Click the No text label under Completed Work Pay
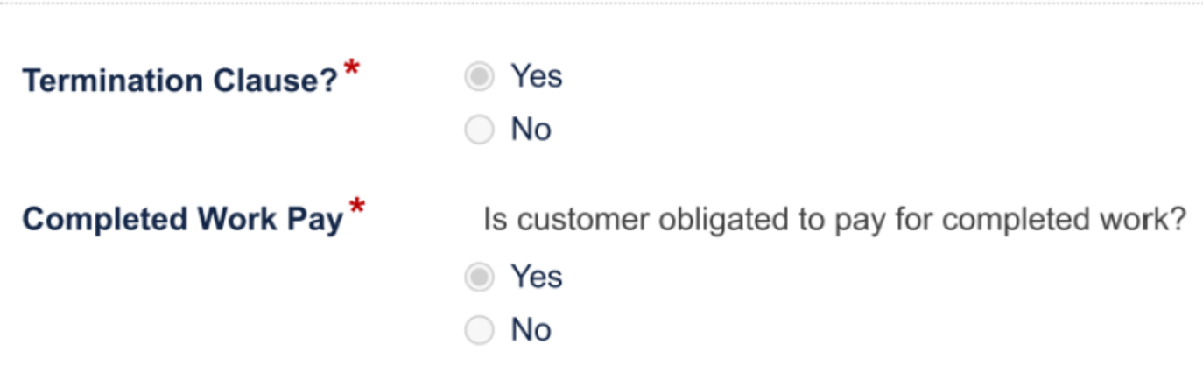The image size is (1203, 387). 531,331
